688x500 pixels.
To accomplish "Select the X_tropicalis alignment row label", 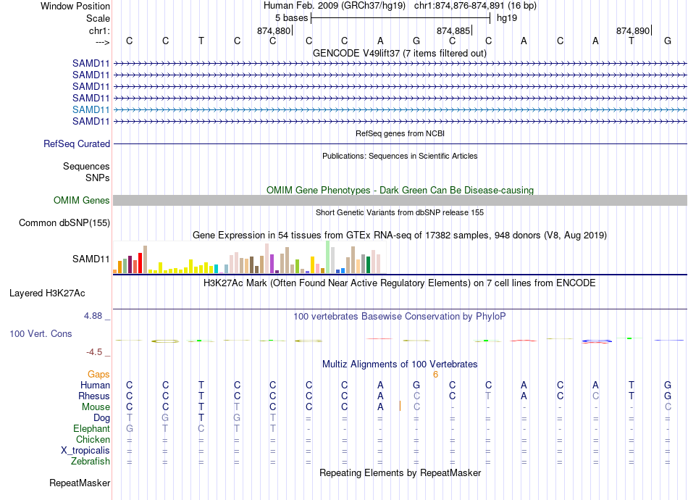I will tap(85, 451).
